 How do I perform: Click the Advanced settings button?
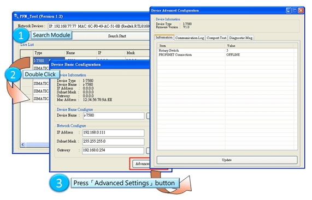click(142, 164)
